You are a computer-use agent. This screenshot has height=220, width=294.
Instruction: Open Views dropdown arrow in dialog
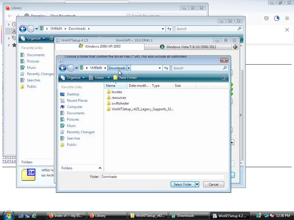tap(109, 78)
